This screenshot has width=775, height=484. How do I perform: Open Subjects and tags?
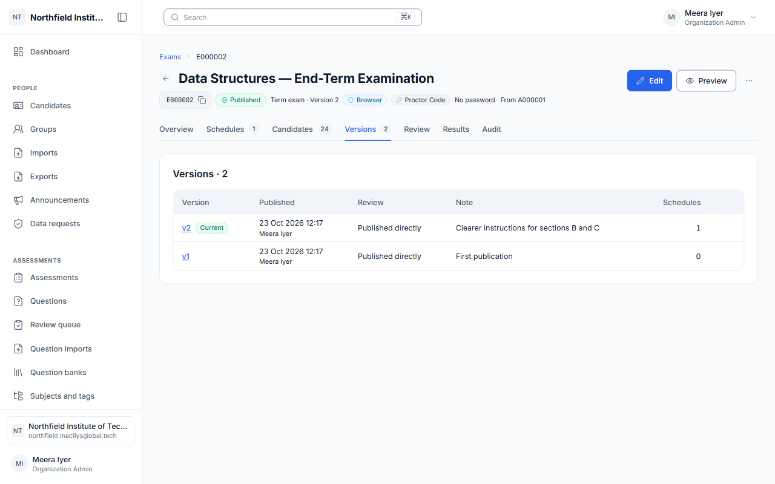point(71,396)
